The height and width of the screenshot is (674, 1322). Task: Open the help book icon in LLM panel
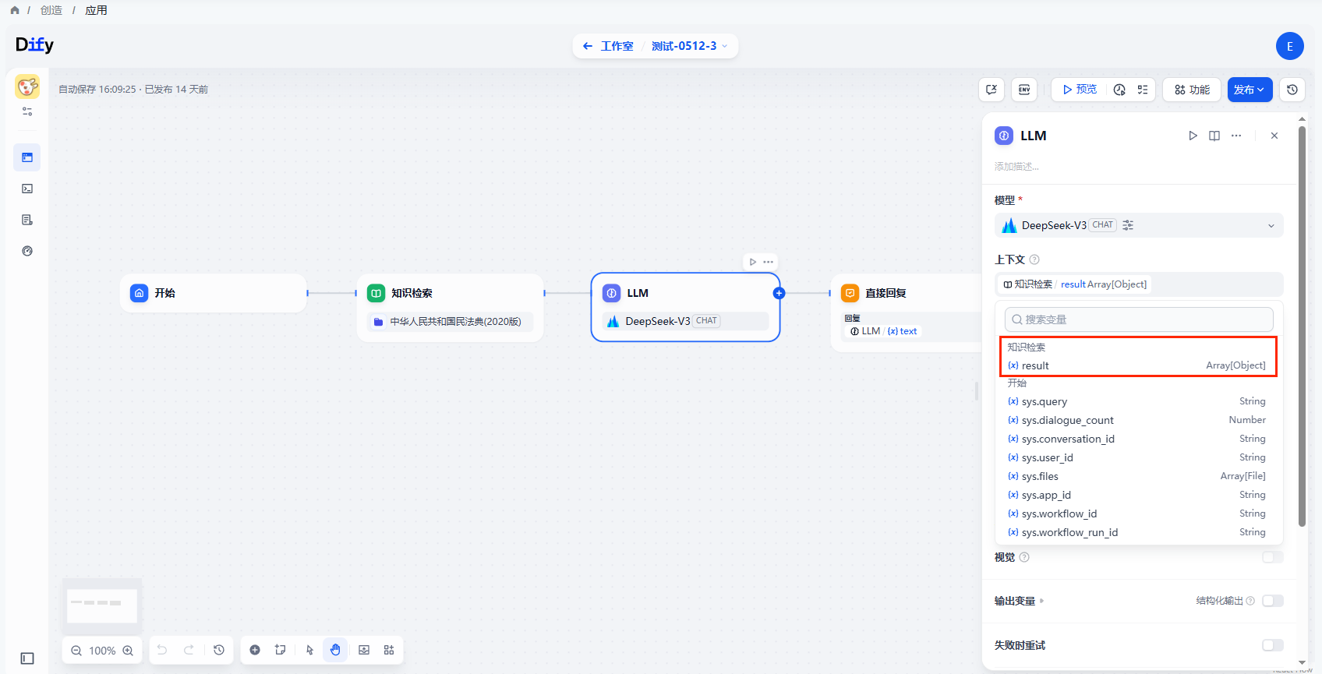coord(1214,136)
